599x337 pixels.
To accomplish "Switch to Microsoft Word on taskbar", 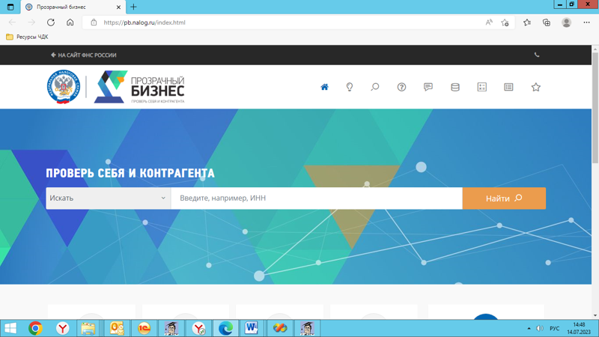I will coord(252,328).
